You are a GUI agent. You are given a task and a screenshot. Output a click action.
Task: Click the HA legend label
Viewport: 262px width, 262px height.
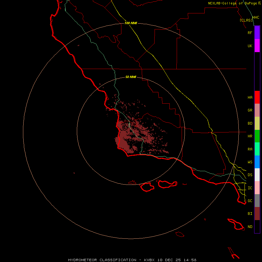[x=250, y=98]
